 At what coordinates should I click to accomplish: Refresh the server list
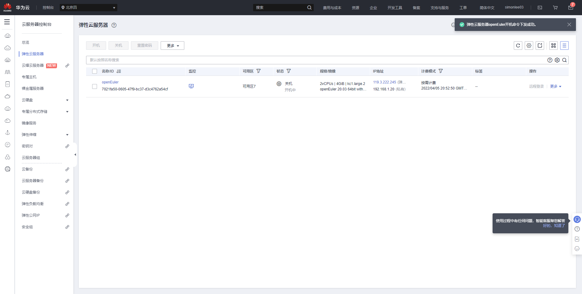(518, 46)
